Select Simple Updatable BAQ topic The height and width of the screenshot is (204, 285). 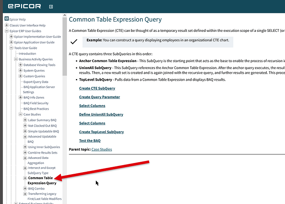point(43,131)
